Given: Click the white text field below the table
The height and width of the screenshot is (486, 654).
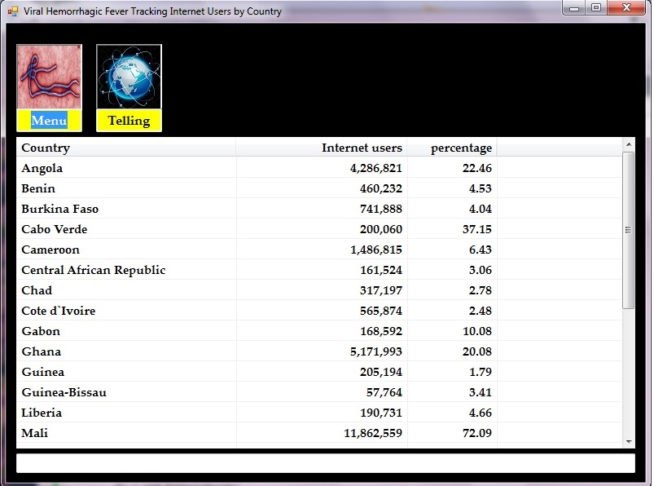Looking at the screenshot, I should (x=325, y=462).
